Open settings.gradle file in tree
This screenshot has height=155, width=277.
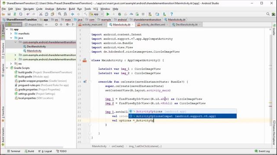[35, 94]
